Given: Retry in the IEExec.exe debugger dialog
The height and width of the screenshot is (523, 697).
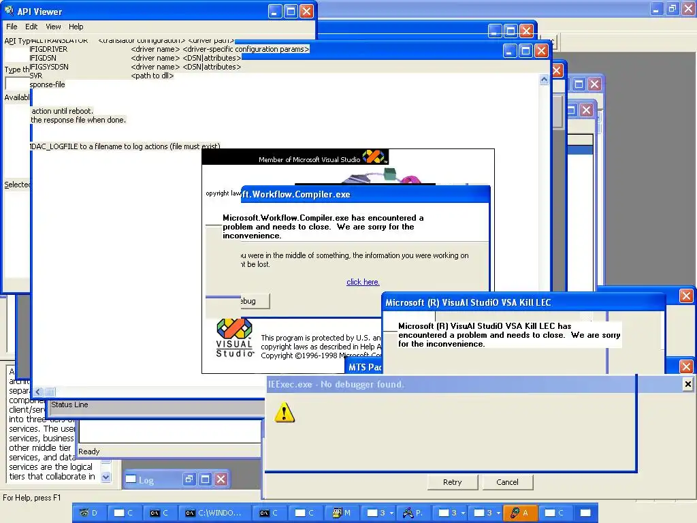Looking at the screenshot, I should [453, 482].
